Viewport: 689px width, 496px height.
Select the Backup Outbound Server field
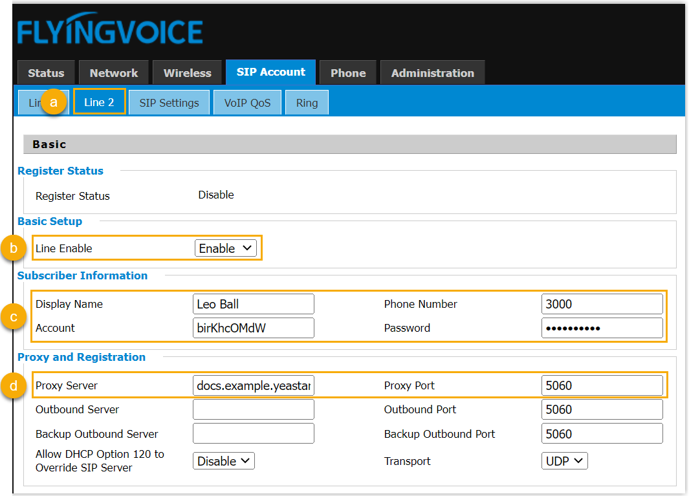[253, 434]
